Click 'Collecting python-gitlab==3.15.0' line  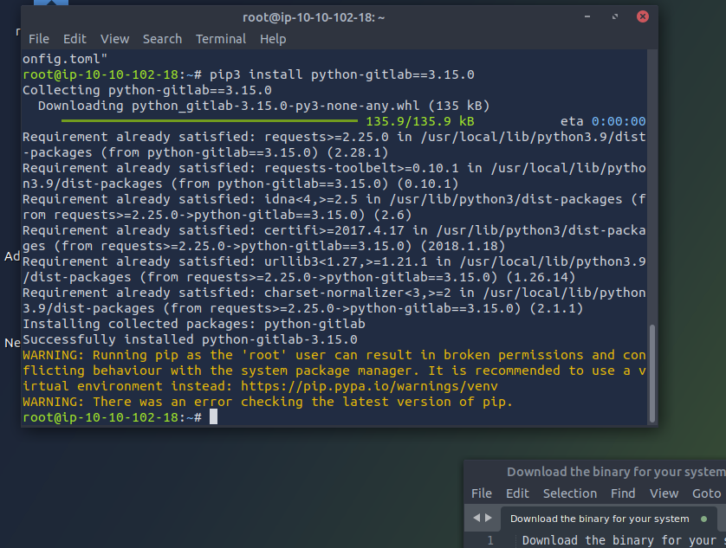coord(147,90)
